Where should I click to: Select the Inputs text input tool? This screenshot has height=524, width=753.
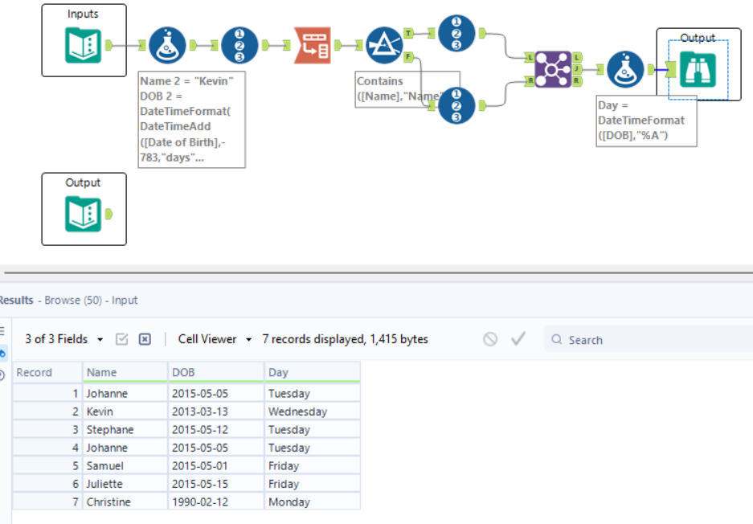83,46
